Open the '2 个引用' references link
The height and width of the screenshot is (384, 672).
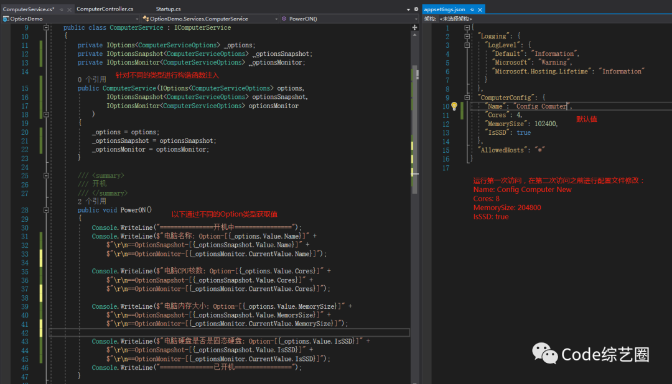pos(91,201)
